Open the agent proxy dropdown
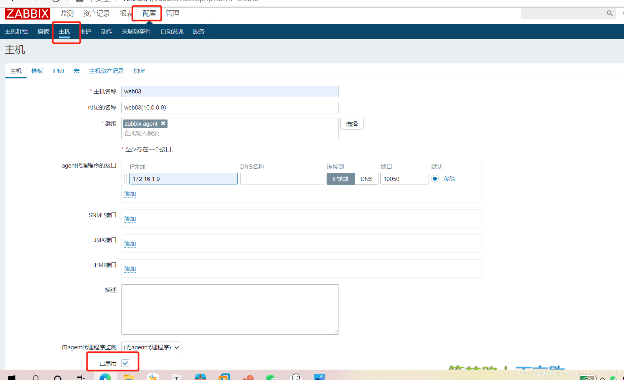The width and height of the screenshot is (624, 380). 151,347
